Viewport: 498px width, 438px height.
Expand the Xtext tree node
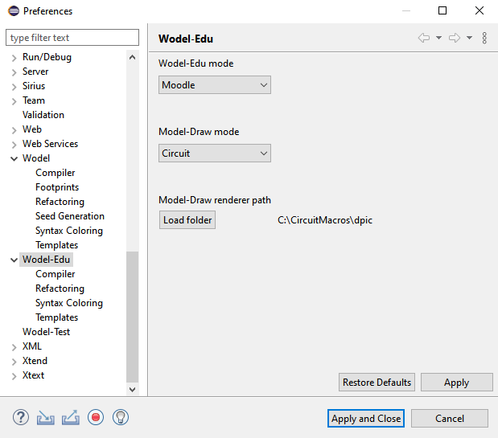tap(14, 376)
